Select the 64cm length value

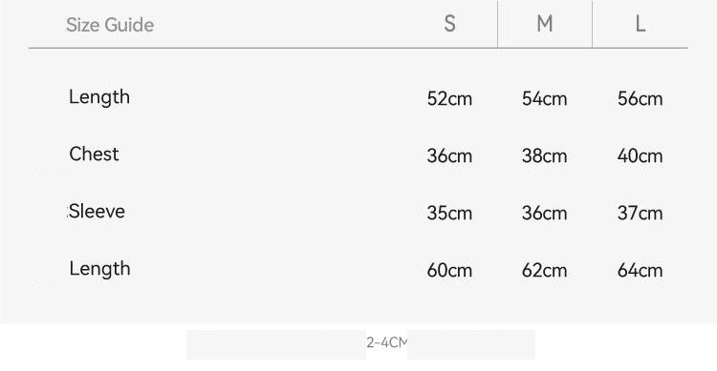click(640, 271)
